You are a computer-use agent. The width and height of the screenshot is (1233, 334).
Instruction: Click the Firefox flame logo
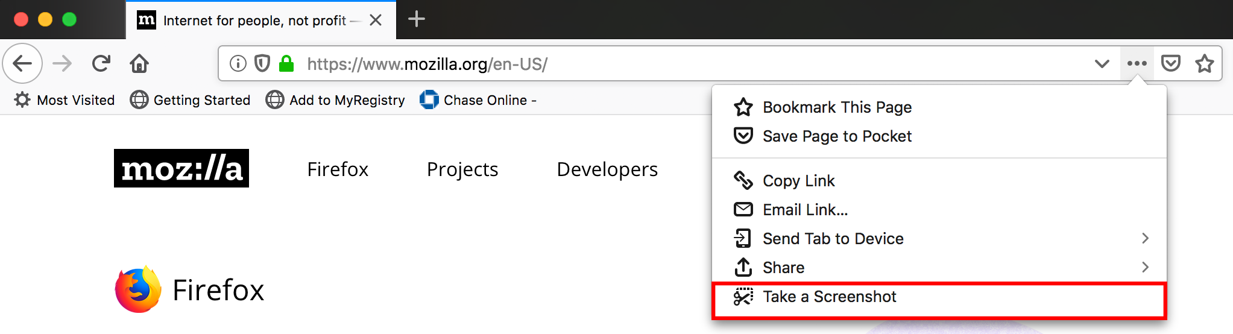click(x=138, y=289)
